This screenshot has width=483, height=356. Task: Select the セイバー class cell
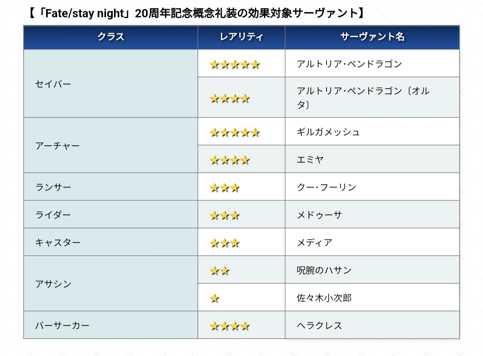pyautogui.click(x=53, y=84)
